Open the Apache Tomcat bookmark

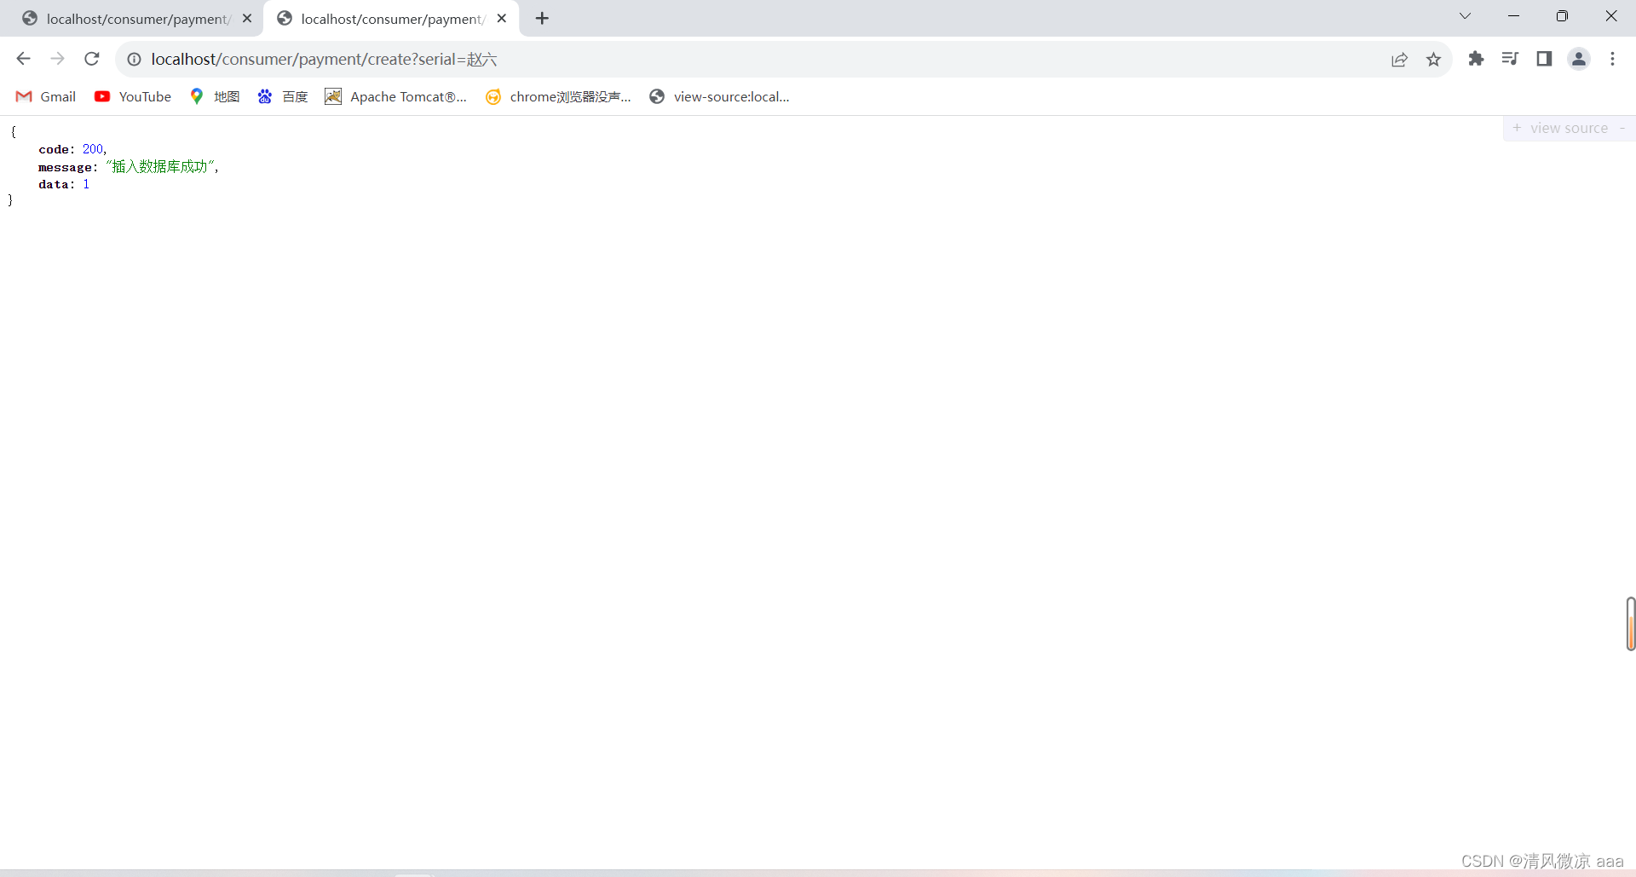396,96
